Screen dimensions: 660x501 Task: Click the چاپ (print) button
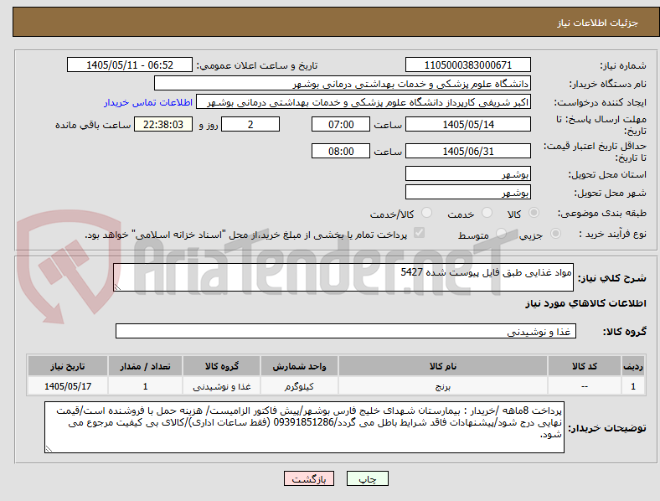(x=367, y=478)
